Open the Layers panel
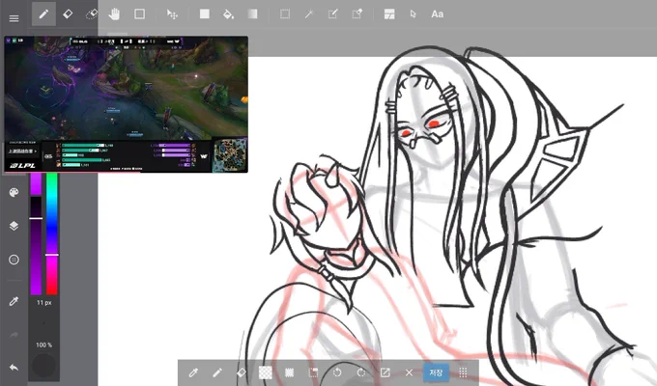 click(14, 226)
